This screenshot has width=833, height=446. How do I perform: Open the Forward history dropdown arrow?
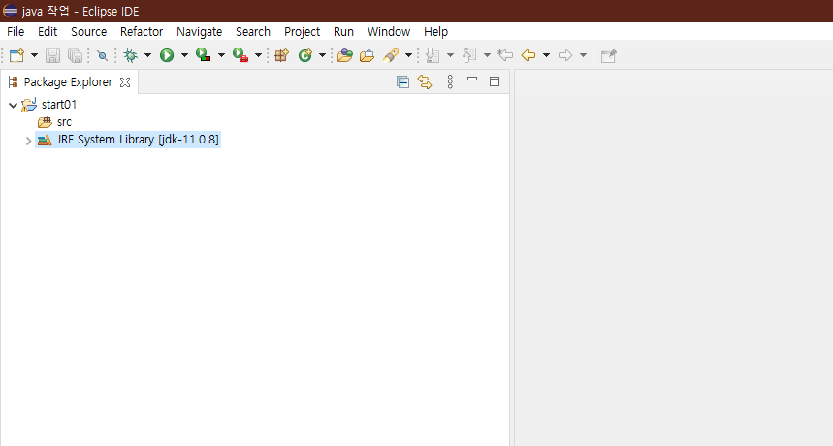[x=583, y=55]
